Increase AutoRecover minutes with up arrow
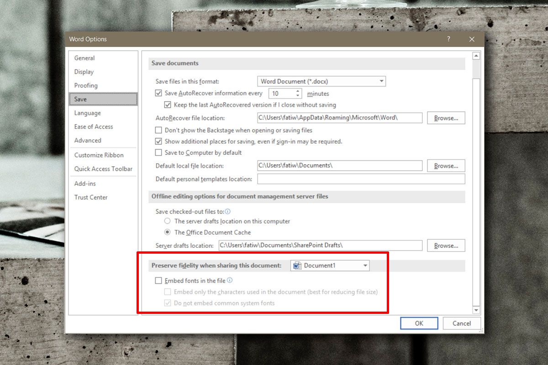The width and height of the screenshot is (548, 365). point(298,91)
